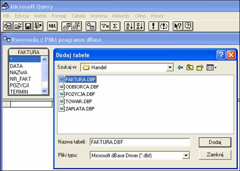This screenshot has width=240, height=171.
Task: Click the Save query floppy icon
Action: (x=28, y=26)
